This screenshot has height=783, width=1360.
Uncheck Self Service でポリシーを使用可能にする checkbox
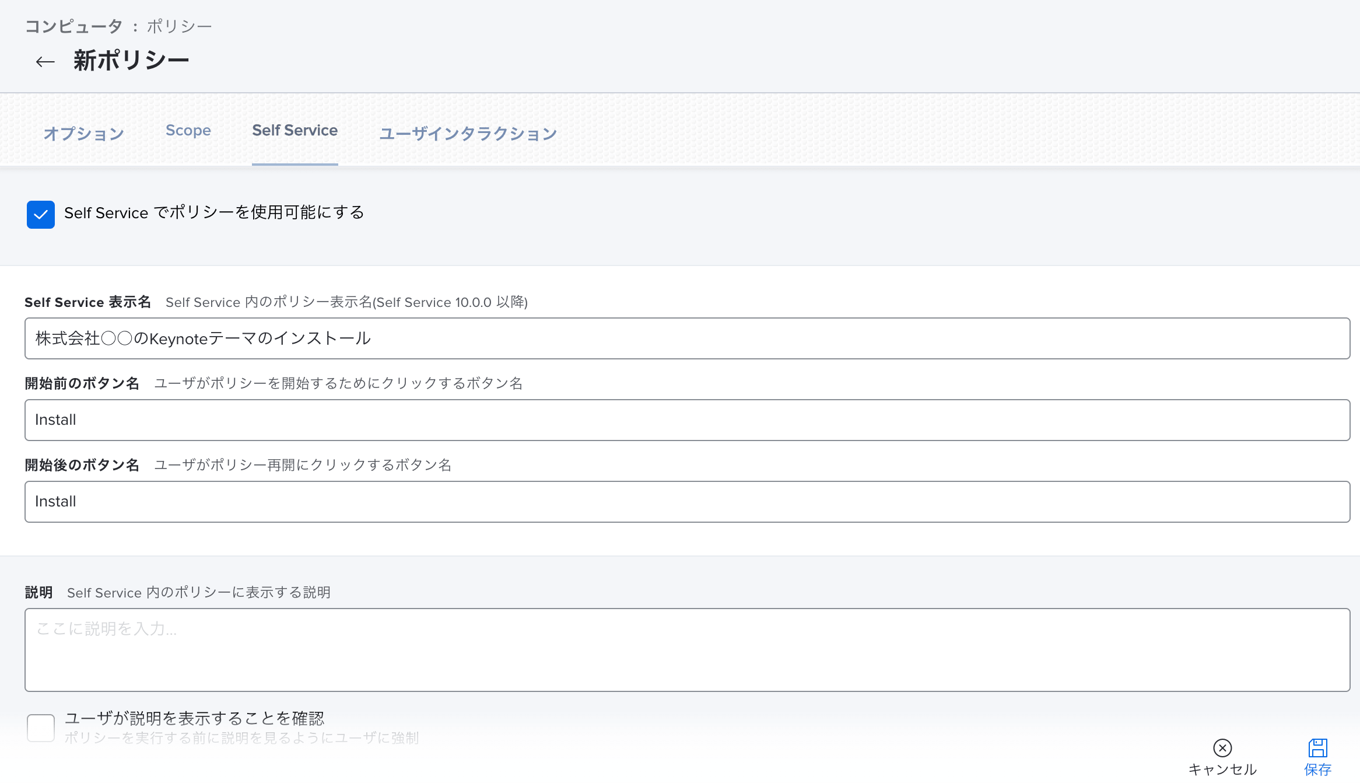(41, 214)
